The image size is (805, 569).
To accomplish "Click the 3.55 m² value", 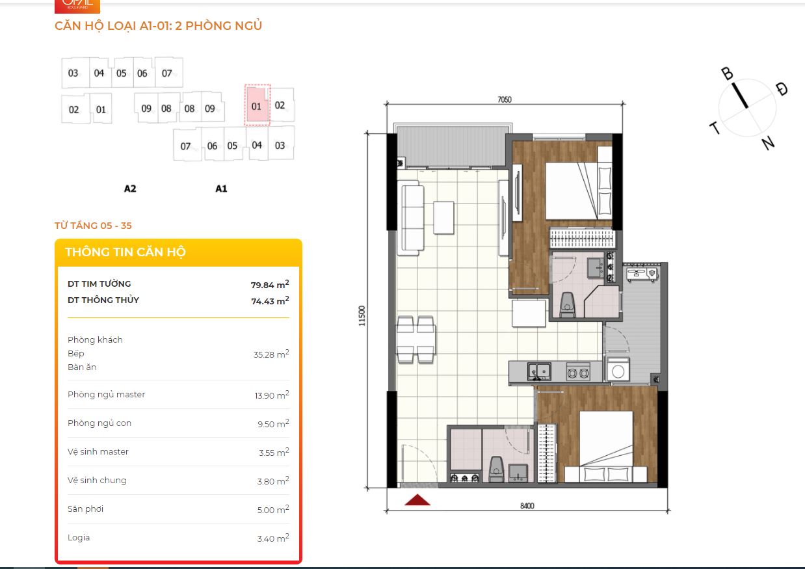I will [273, 452].
